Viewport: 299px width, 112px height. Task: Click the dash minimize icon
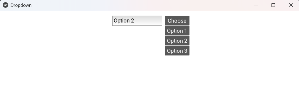pyautogui.click(x=256, y=5)
